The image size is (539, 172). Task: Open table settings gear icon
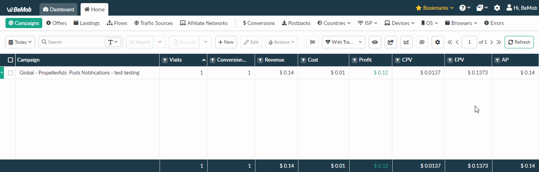click(438, 42)
